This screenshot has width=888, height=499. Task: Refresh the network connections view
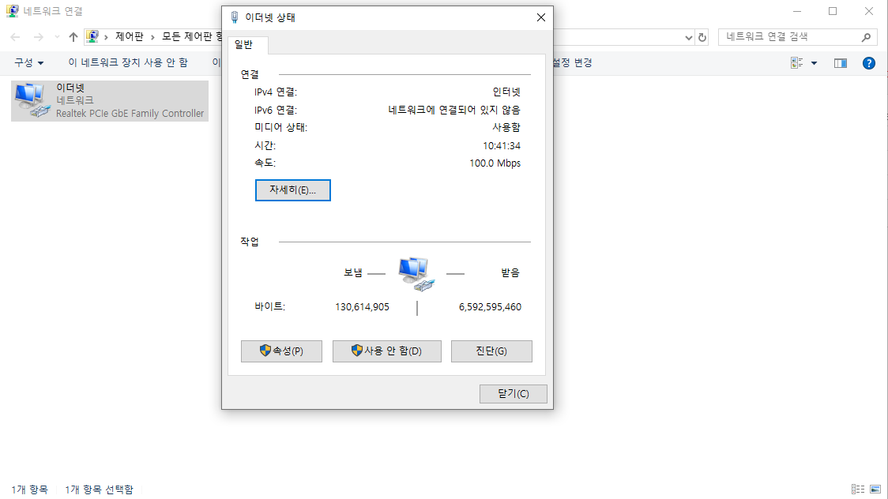[702, 37]
